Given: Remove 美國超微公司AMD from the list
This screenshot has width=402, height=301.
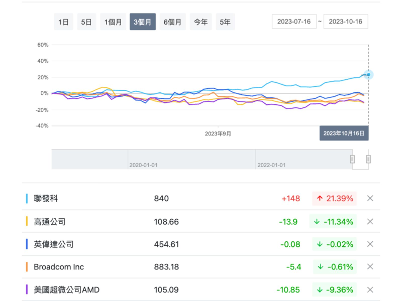Looking at the screenshot, I should 370,289.
